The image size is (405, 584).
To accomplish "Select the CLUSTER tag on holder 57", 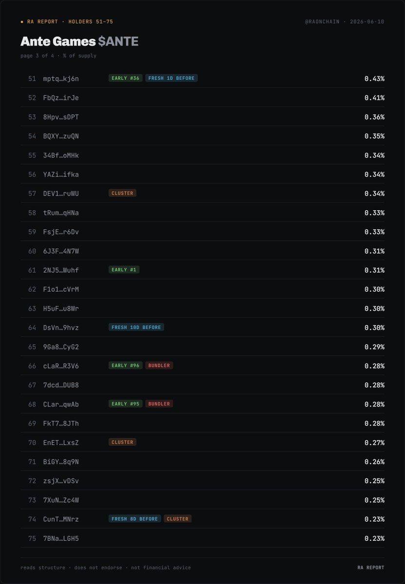I will coord(122,193).
